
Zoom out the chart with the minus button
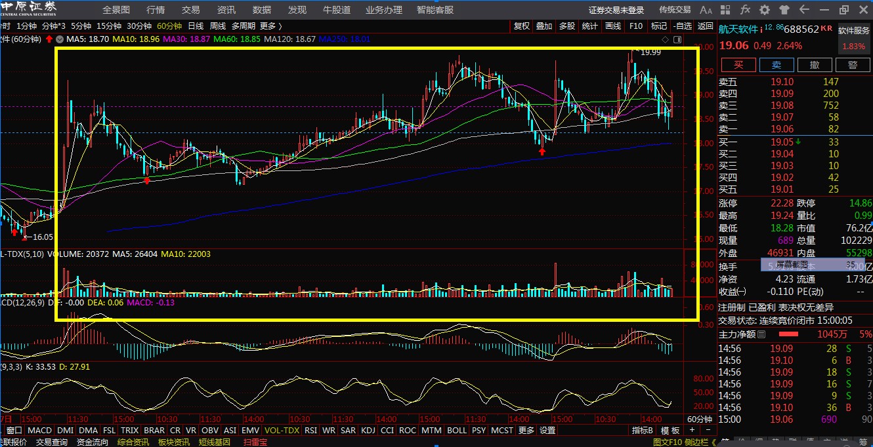(709, 430)
